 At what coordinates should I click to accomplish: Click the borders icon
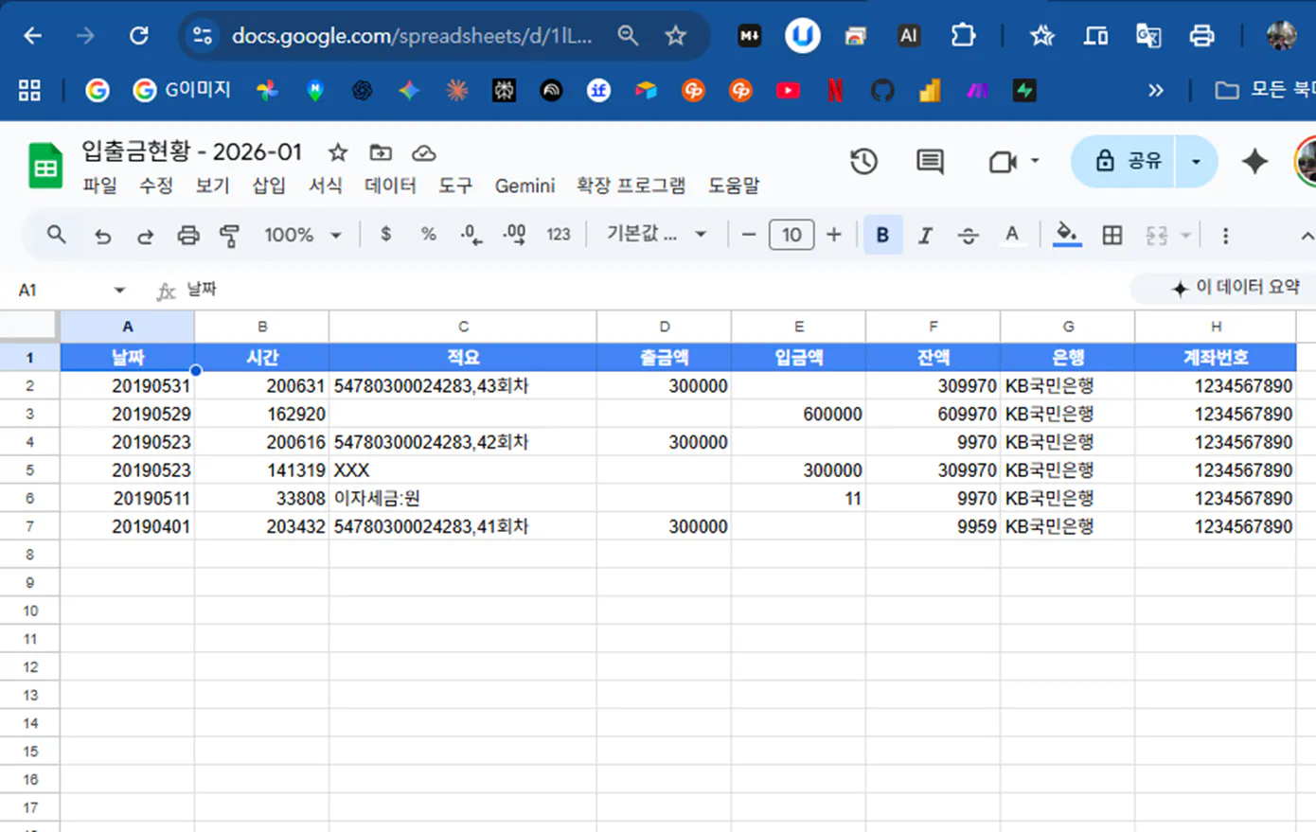(1111, 235)
